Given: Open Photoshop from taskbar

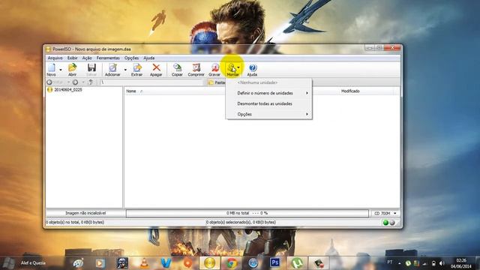Looking at the screenshot, I should (x=275, y=263).
